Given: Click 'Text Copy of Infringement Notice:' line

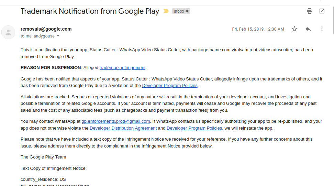Looking at the screenshot, I should point(54,168).
